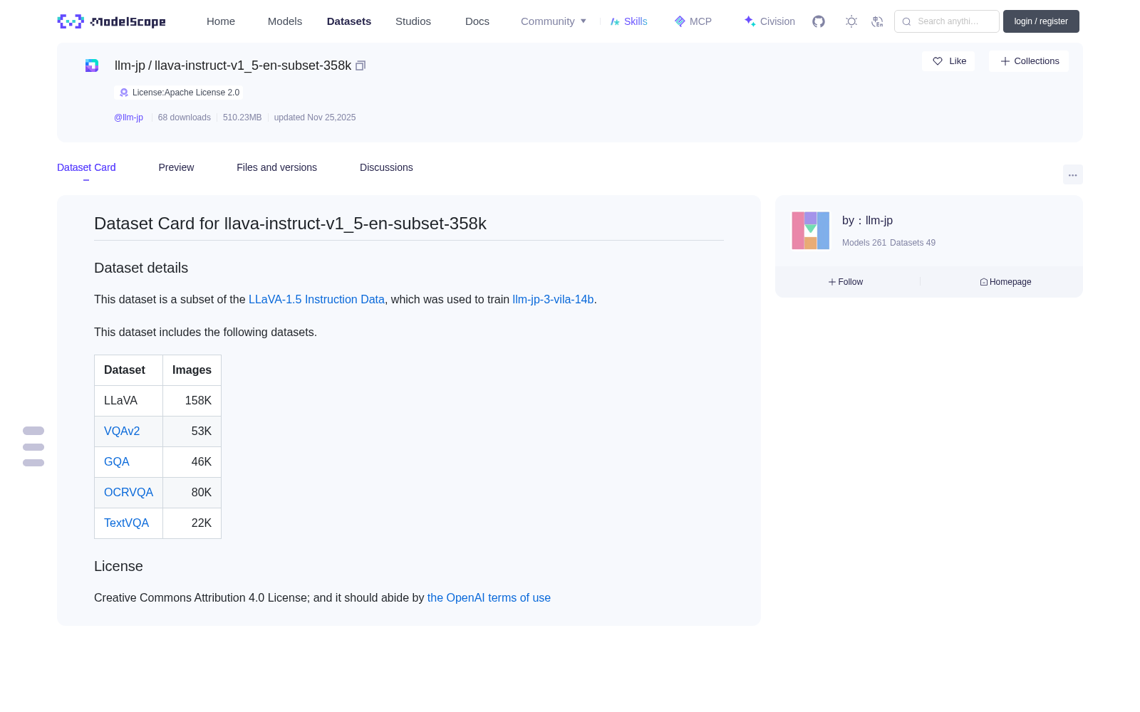Click the 'License' section heading

tap(118, 567)
